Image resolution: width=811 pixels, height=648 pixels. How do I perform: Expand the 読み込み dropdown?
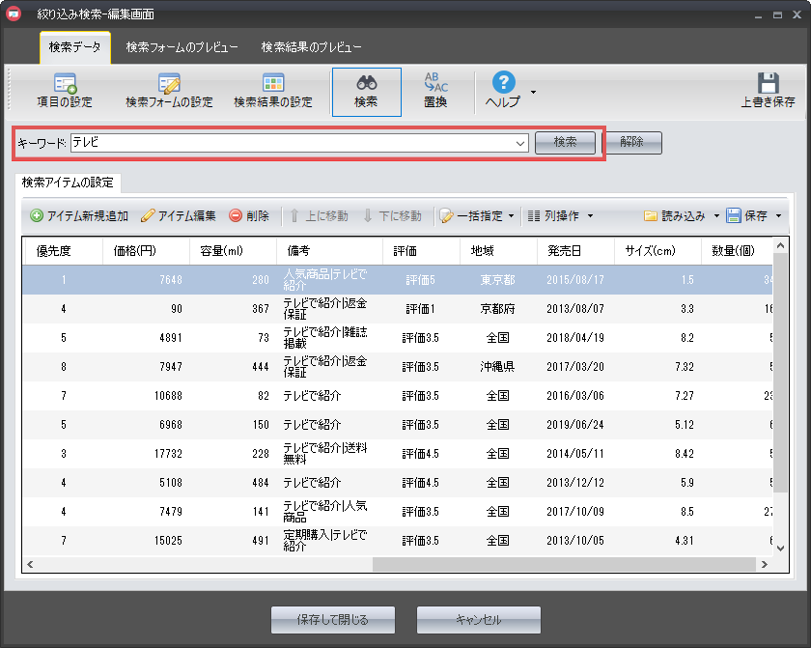[716, 216]
